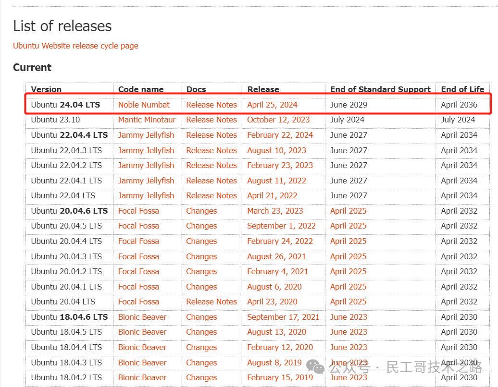498x387 pixels.
Task: Click the March 23, 2023 release date link
Action: (x=275, y=211)
